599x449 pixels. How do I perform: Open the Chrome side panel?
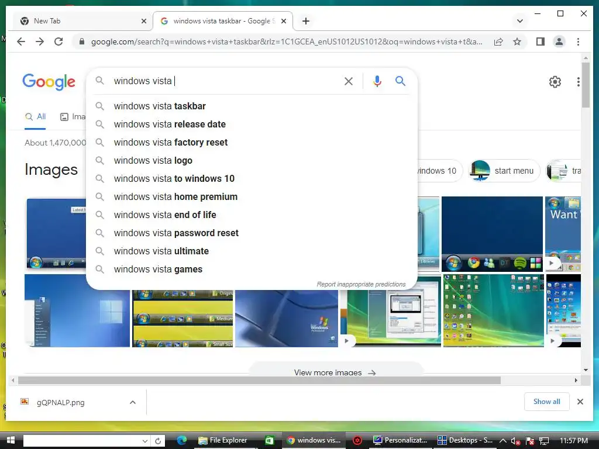pos(540,42)
